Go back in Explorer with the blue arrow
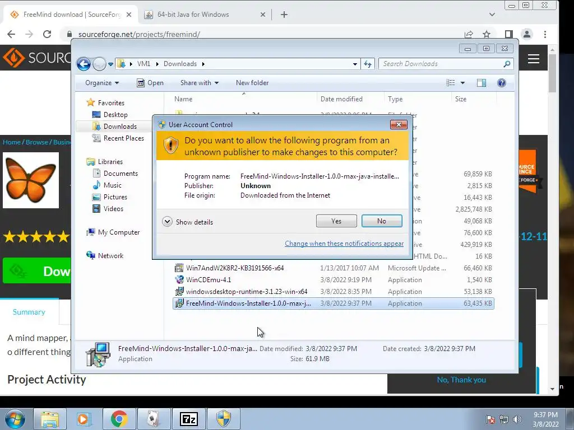 click(84, 64)
